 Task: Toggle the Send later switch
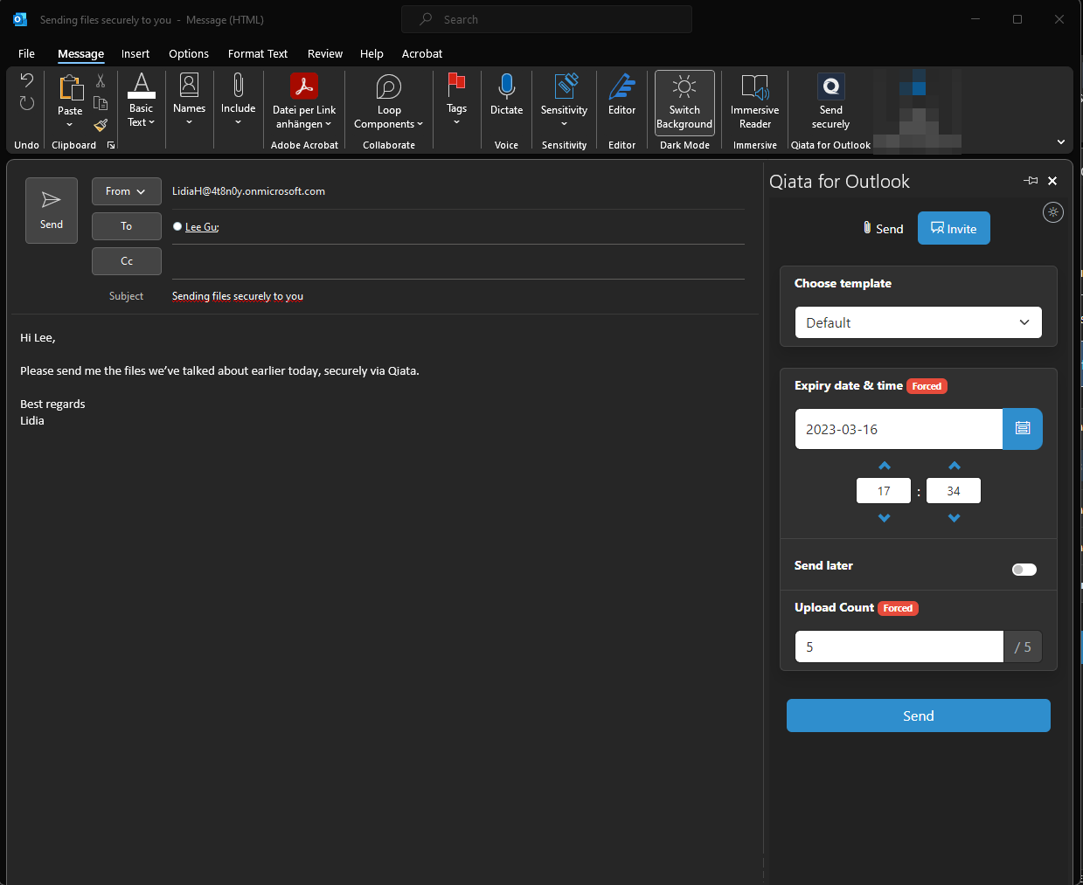tap(1024, 570)
